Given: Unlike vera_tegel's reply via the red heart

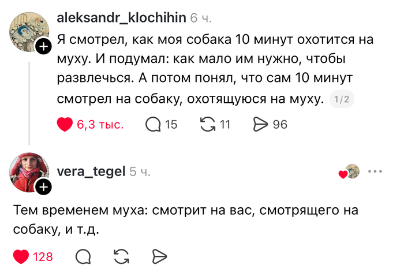Looking at the screenshot, I should pos(21,257).
